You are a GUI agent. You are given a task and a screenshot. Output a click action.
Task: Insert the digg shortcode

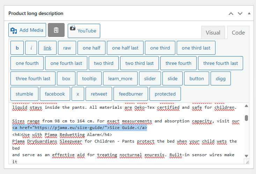221,78
